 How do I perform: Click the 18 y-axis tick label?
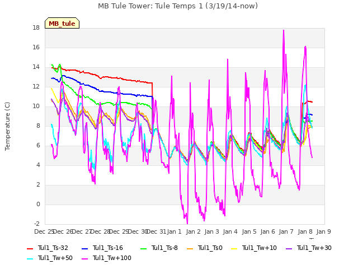click(36, 28)
